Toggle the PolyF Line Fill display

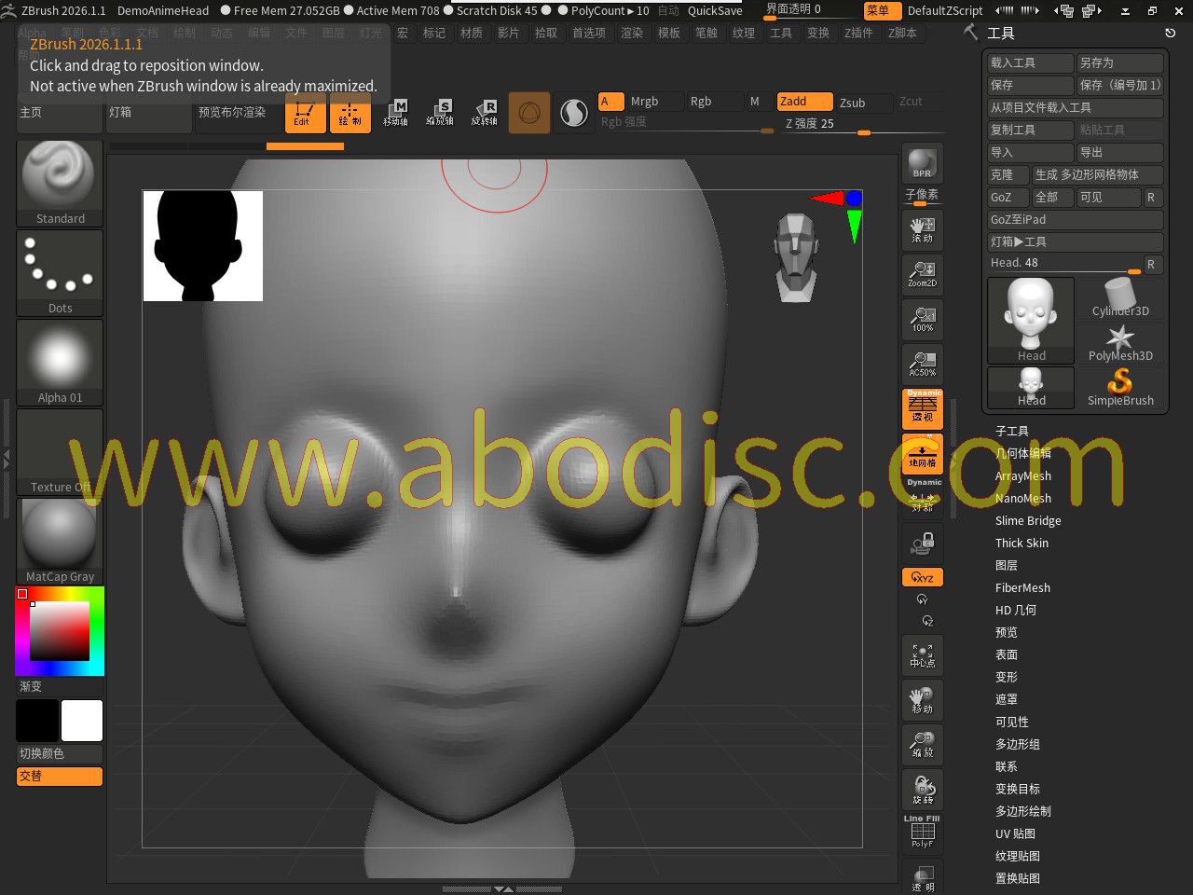[x=922, y=833]
